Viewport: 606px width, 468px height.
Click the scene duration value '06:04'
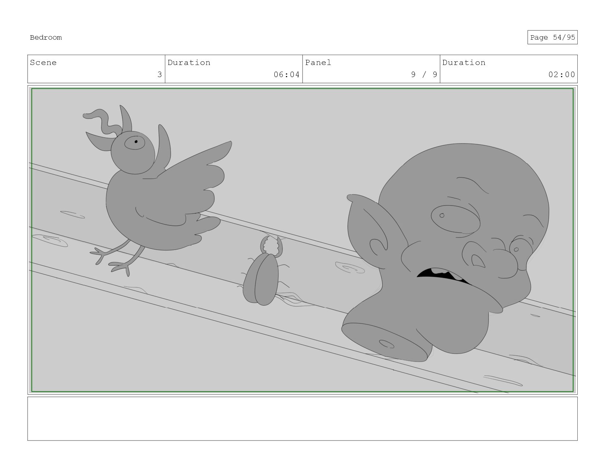coord(286,75)
